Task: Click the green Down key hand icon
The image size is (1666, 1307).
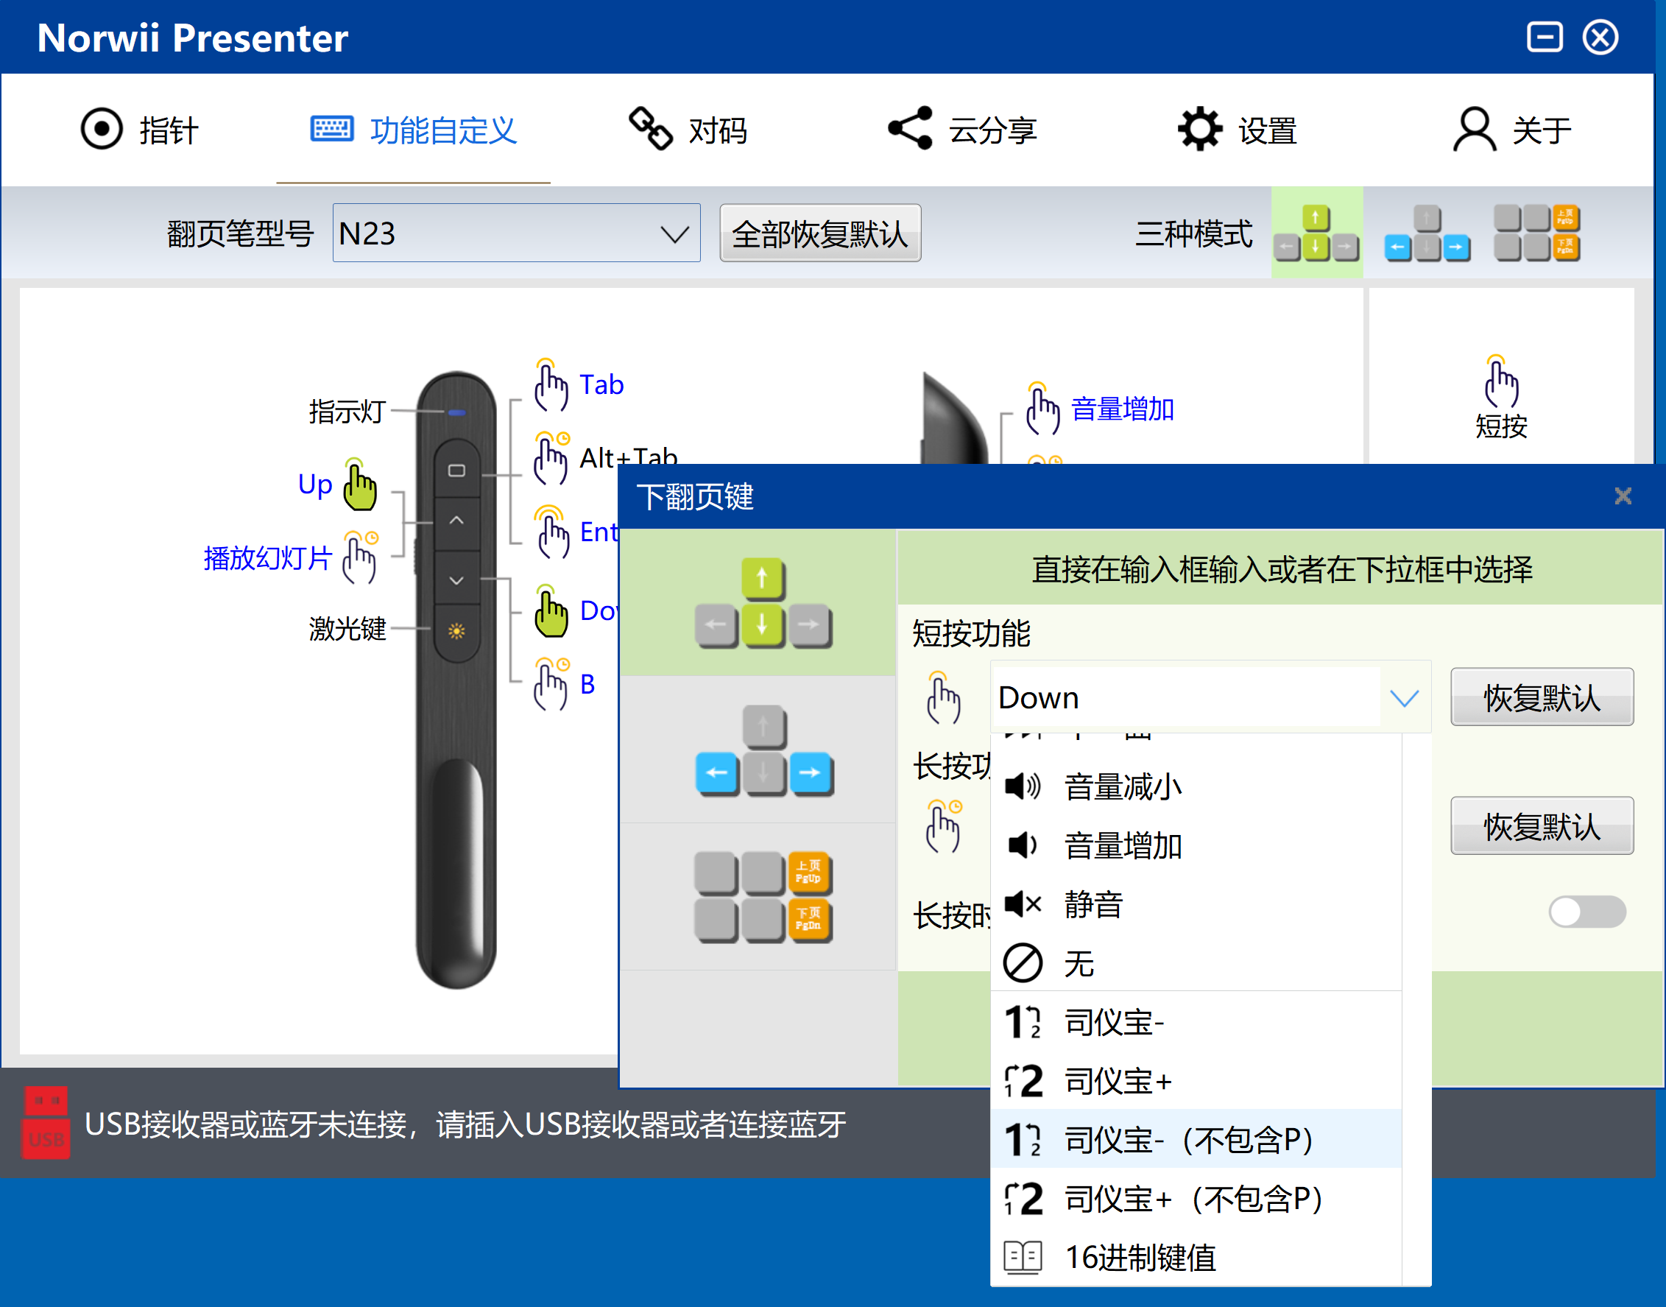Action: coord(551,610)
